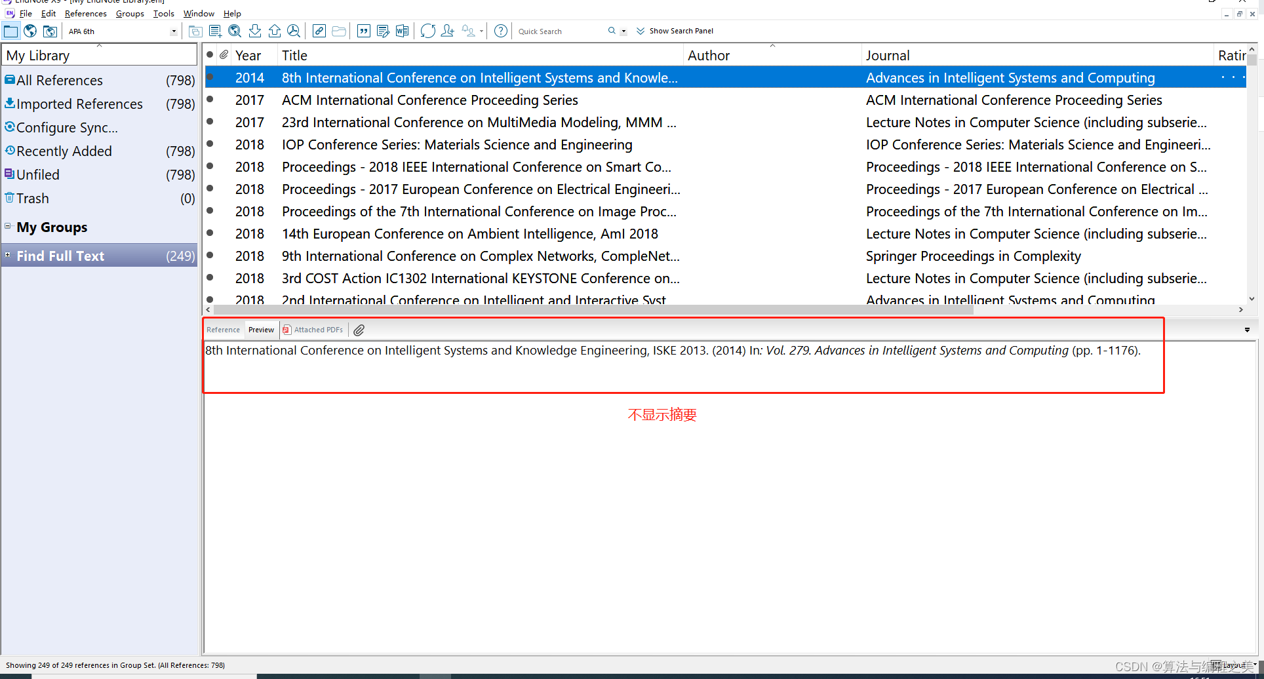The image size is (1264, 679).
Task: Open the Groups menu
Action: tap(130, 13)
